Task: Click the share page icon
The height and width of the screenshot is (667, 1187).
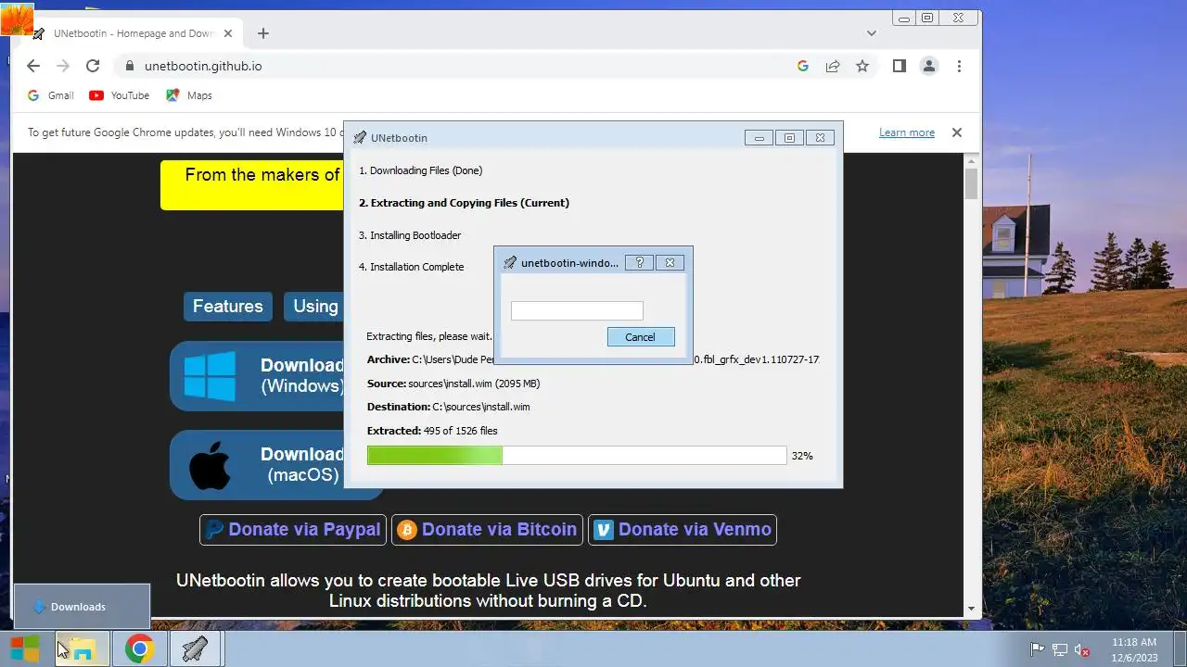Action: (833, 66)
